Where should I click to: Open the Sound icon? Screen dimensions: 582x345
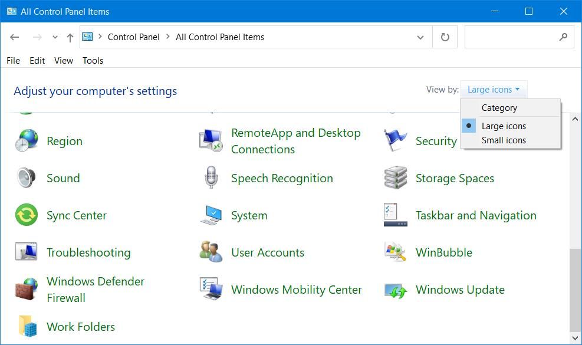[x=26, y=178]
